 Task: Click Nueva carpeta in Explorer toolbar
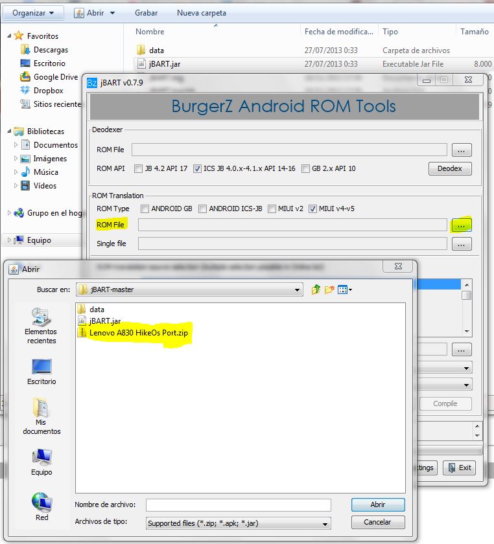202,13
